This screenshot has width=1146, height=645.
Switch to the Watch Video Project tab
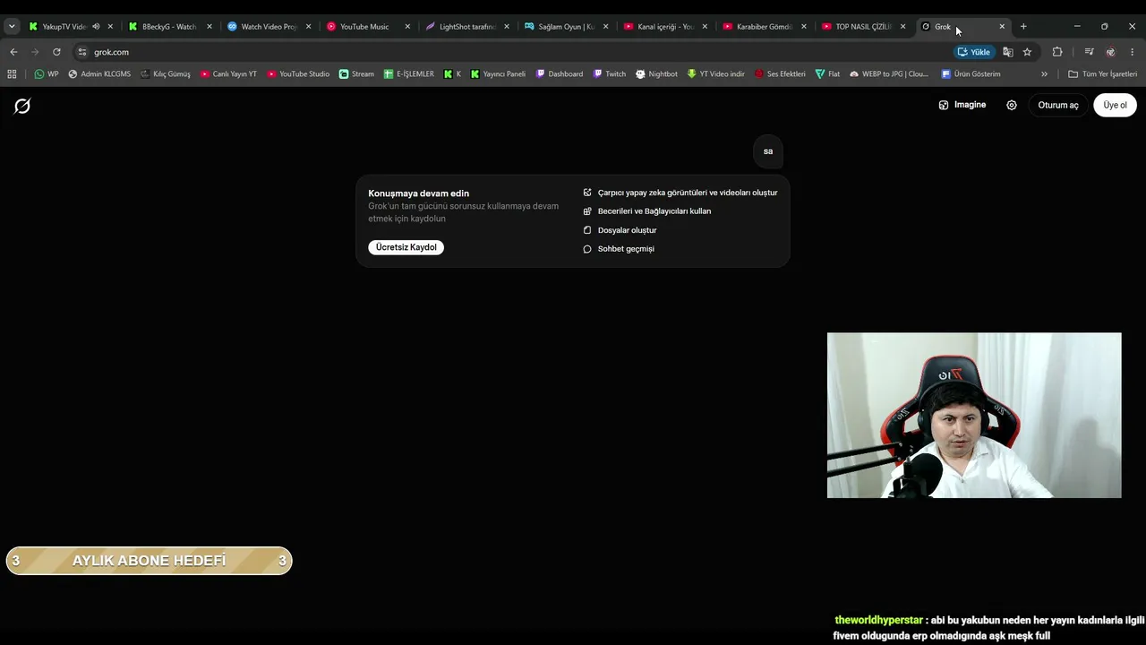pos(268,27)
